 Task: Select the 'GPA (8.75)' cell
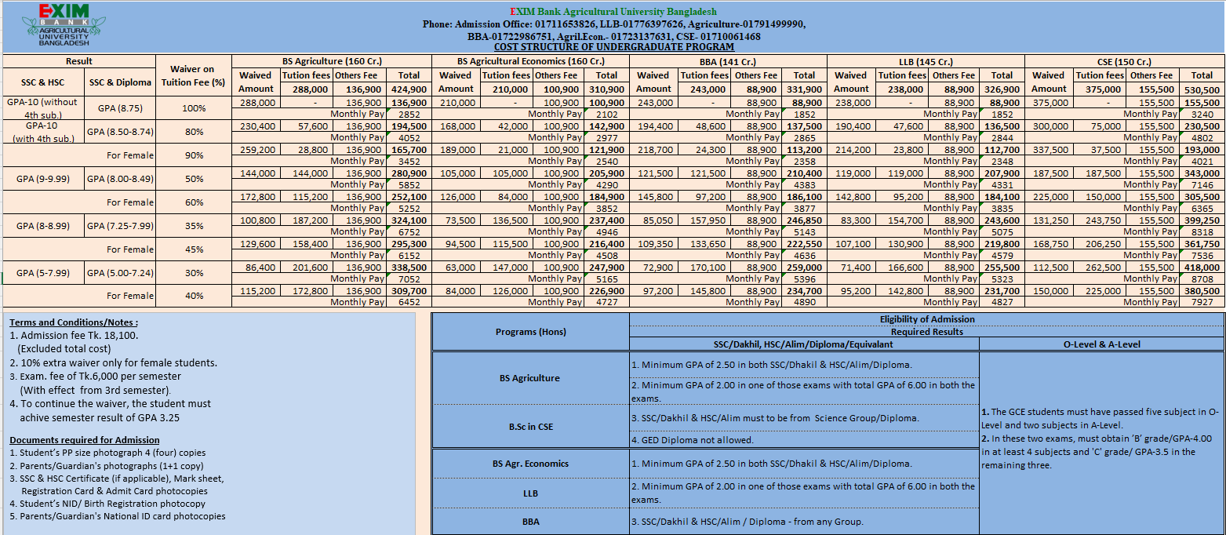[x=119, y=108]
